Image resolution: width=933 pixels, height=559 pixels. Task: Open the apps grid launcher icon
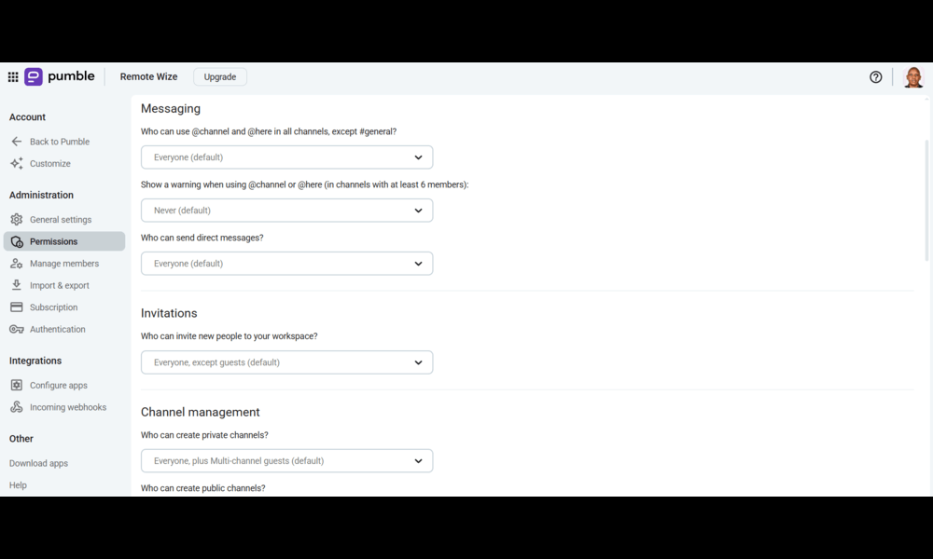[13, 76]
